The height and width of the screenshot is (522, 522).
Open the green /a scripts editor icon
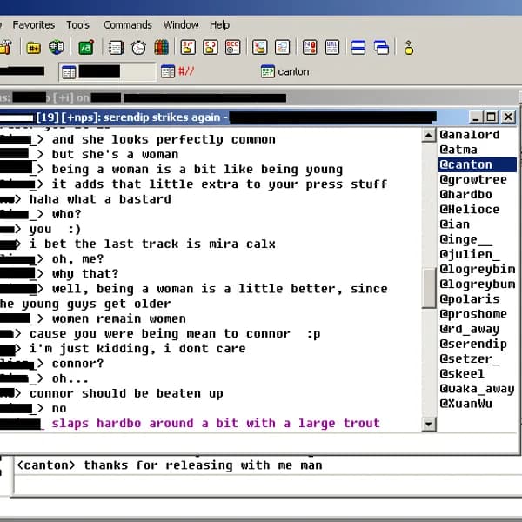click(86, 47)
